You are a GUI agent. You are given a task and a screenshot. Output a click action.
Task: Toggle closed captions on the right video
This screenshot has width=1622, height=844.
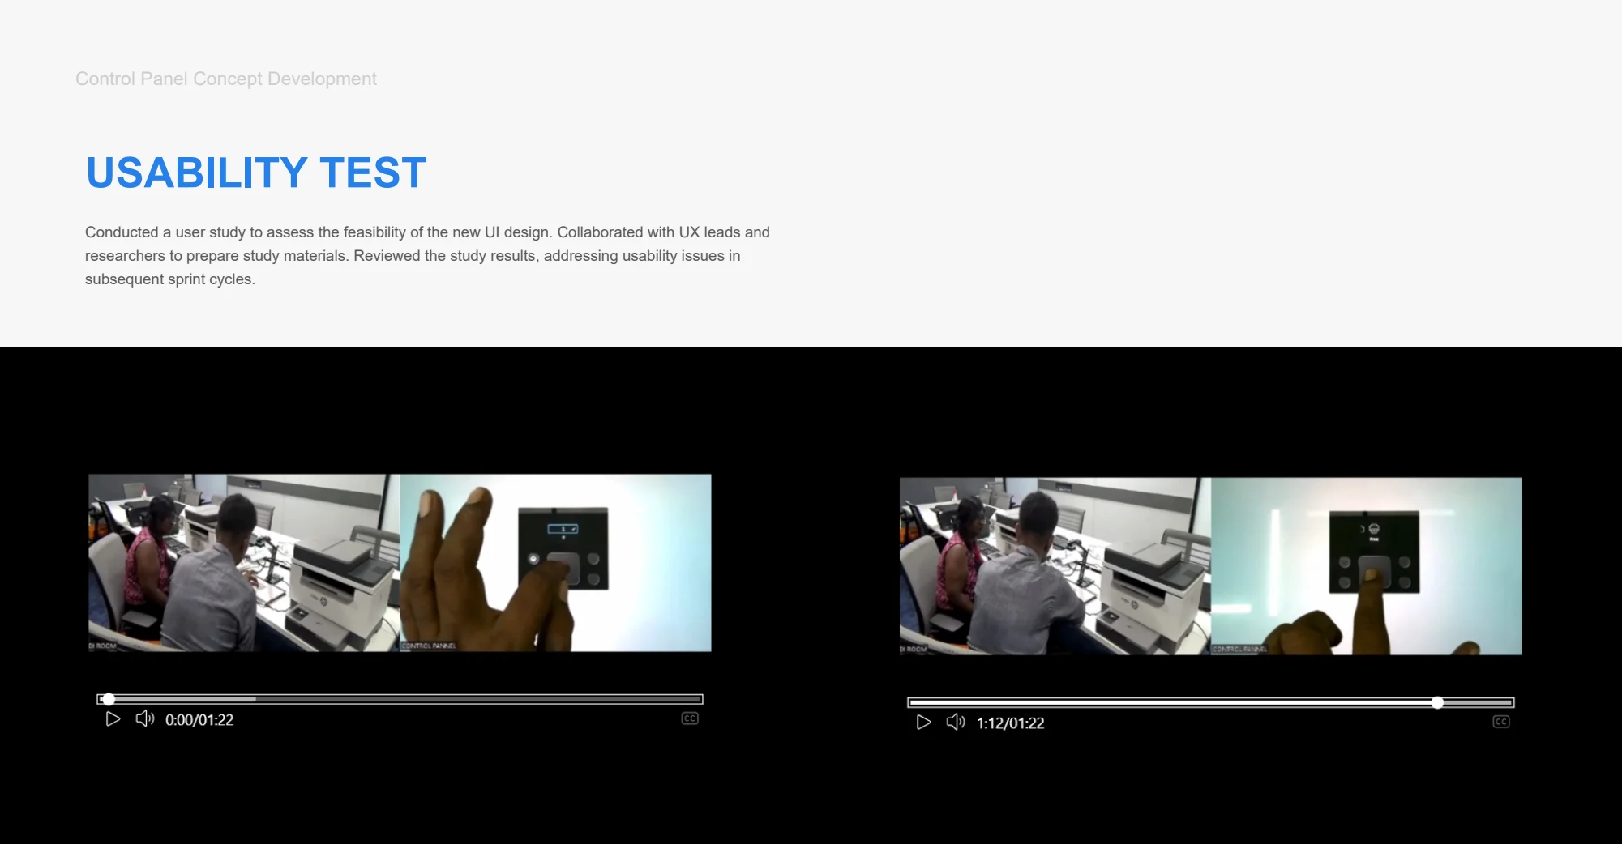(x=1501, y=722)
